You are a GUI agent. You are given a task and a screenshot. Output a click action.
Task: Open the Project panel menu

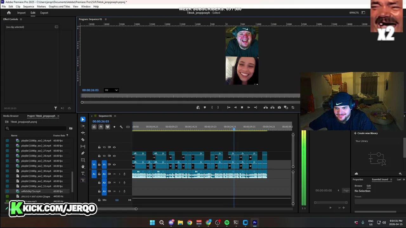(58, 116)
